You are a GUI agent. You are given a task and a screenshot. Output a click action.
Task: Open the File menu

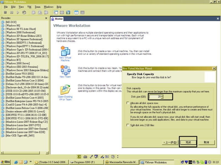(6, 7)
